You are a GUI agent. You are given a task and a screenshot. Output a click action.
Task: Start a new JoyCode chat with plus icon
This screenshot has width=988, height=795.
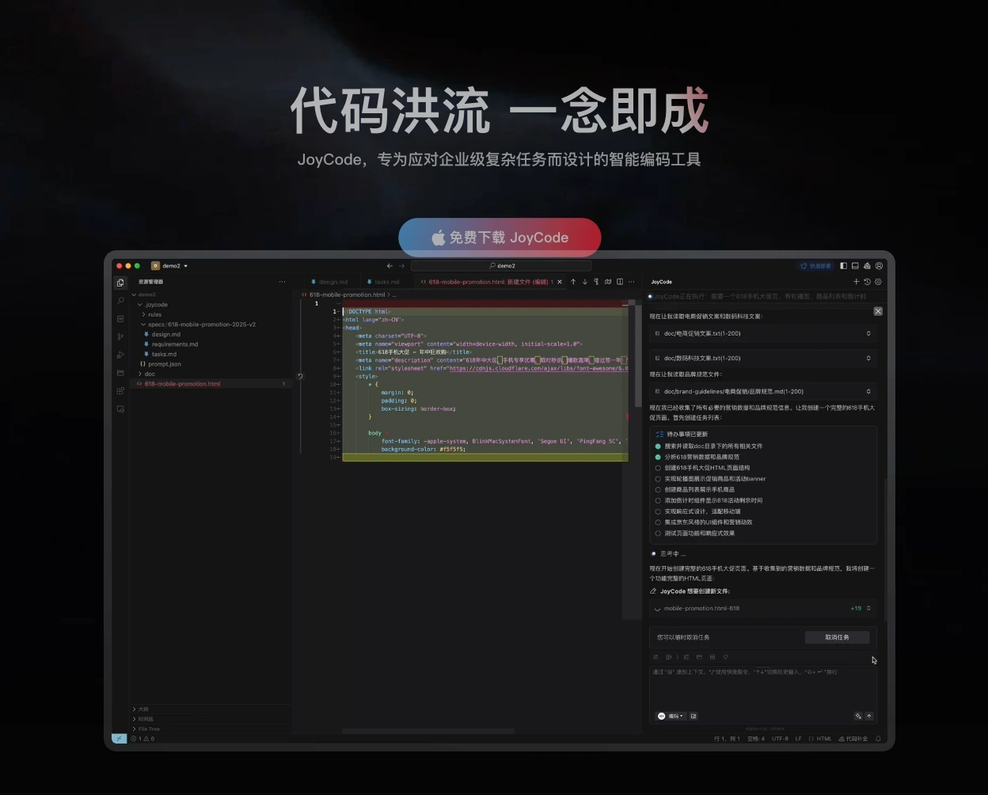point(856,282)
